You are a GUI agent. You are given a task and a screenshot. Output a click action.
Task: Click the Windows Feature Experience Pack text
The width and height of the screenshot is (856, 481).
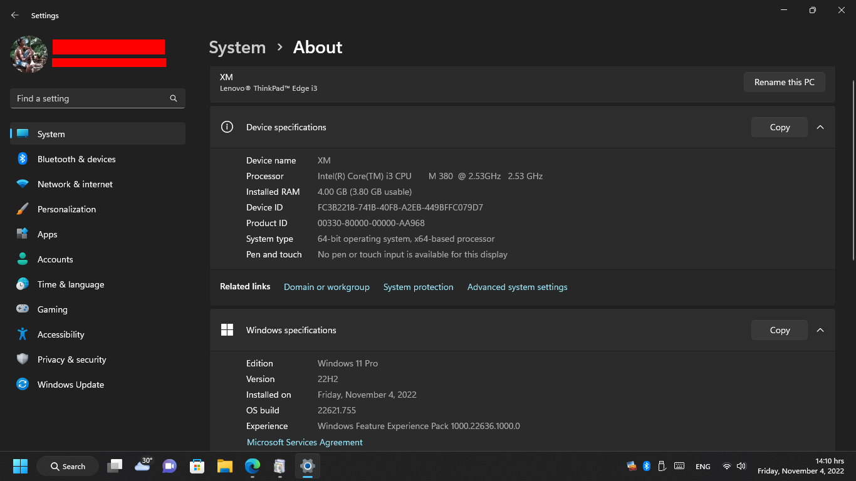click(419, 426)
